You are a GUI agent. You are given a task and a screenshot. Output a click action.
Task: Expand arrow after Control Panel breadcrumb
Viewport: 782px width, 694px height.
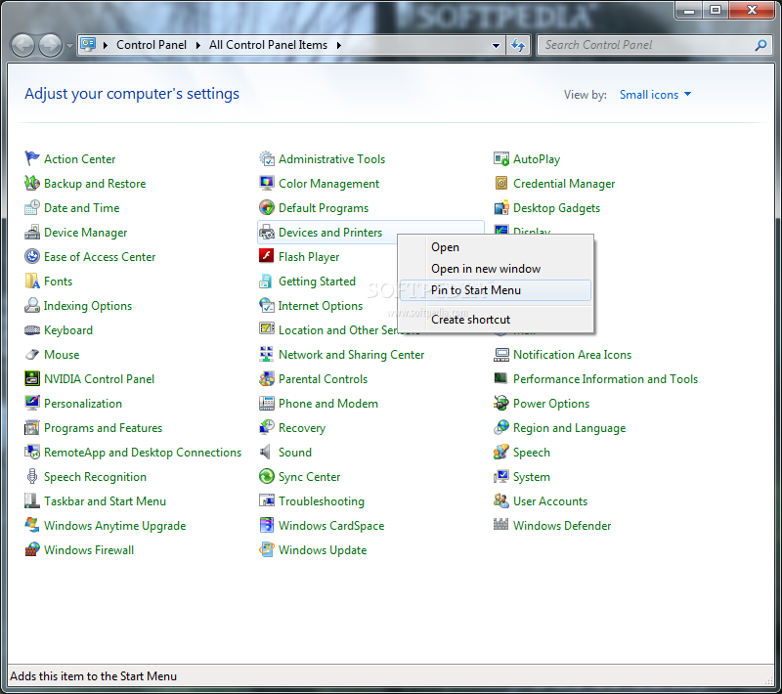198,45
